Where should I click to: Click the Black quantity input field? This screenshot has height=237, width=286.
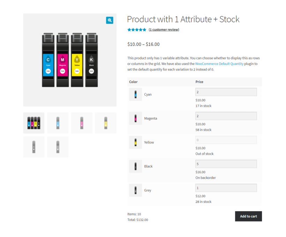coord(226,164)
